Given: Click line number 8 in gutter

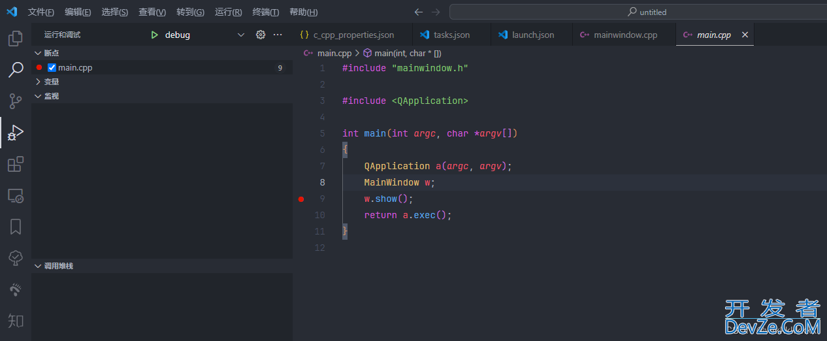Looking at the screenshot, I should 323,182.
